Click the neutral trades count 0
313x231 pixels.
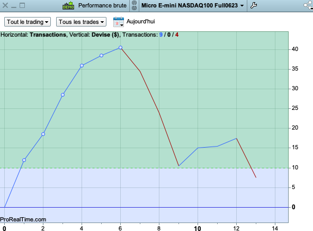pyautogui.click(x=169, y=35)
